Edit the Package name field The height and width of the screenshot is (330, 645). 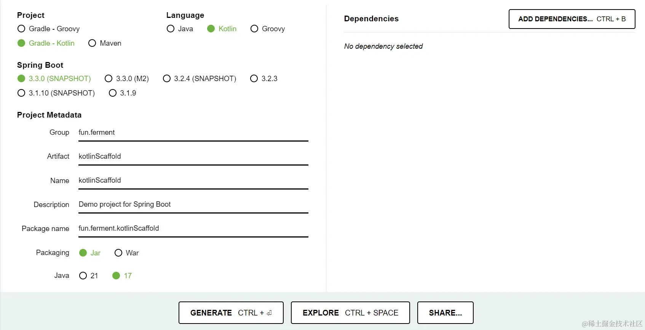(x=193, y=229)
